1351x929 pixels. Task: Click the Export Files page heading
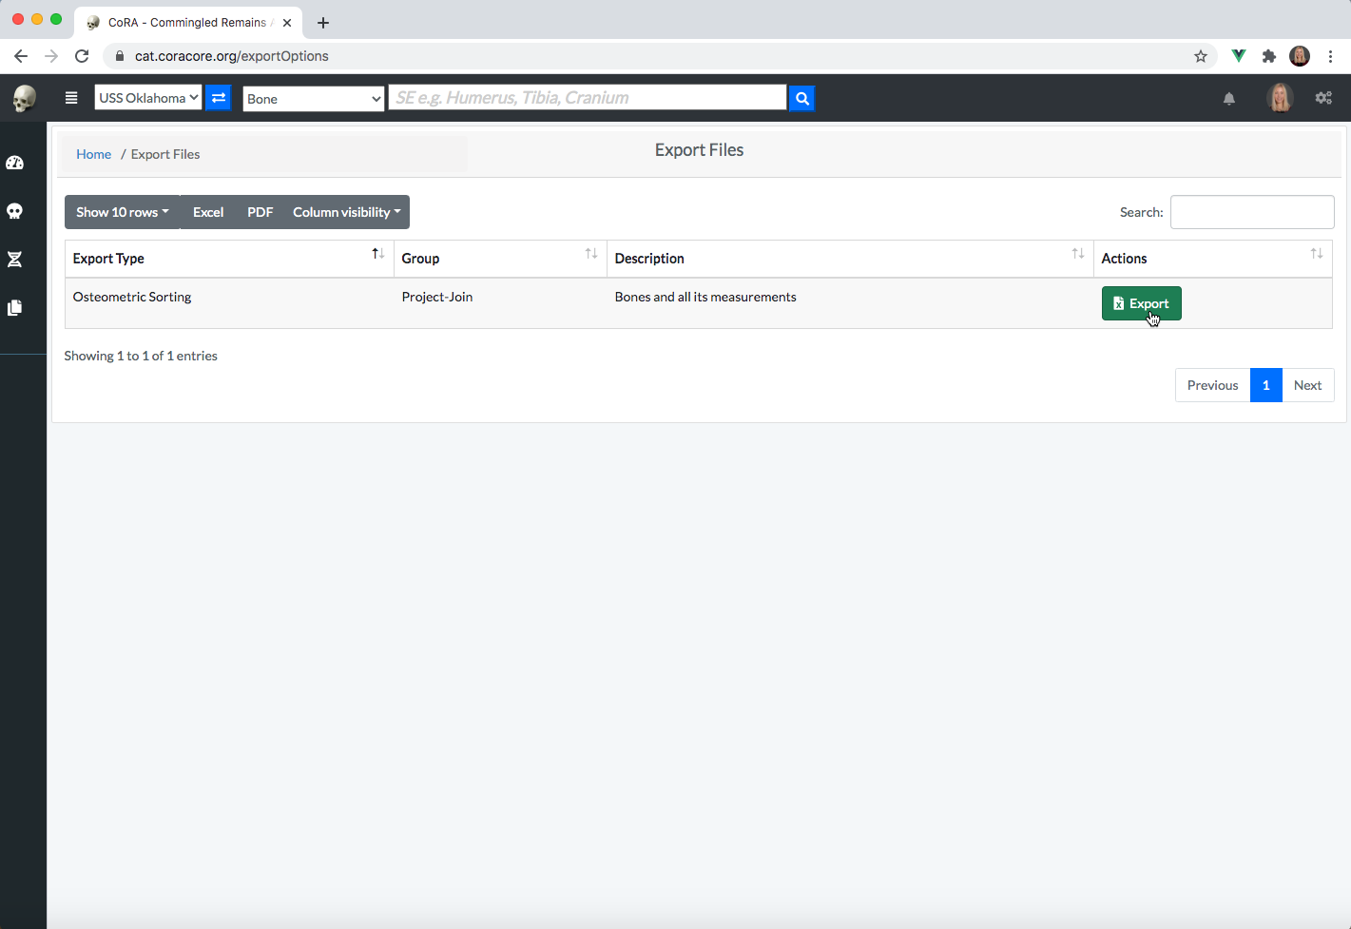pos(699,150)
